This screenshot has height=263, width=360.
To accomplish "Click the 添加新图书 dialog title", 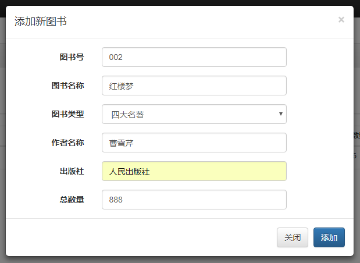I will [40, 22].
